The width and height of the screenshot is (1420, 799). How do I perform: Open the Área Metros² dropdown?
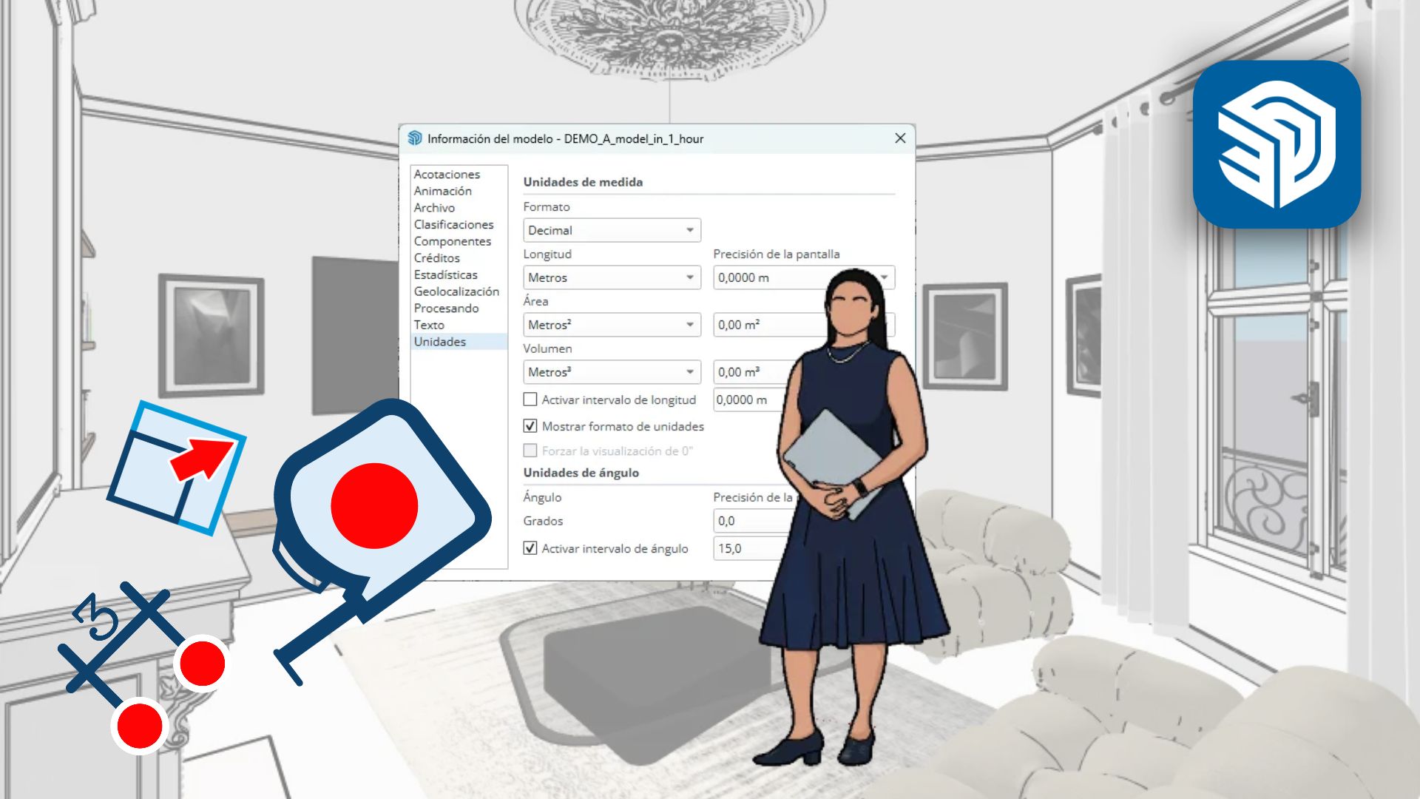[x=612, y=325]
